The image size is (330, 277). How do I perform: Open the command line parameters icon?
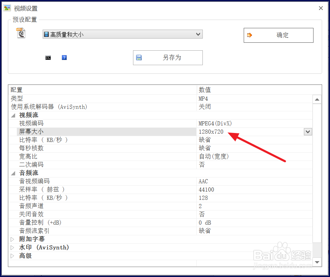[x=48, y=58]
